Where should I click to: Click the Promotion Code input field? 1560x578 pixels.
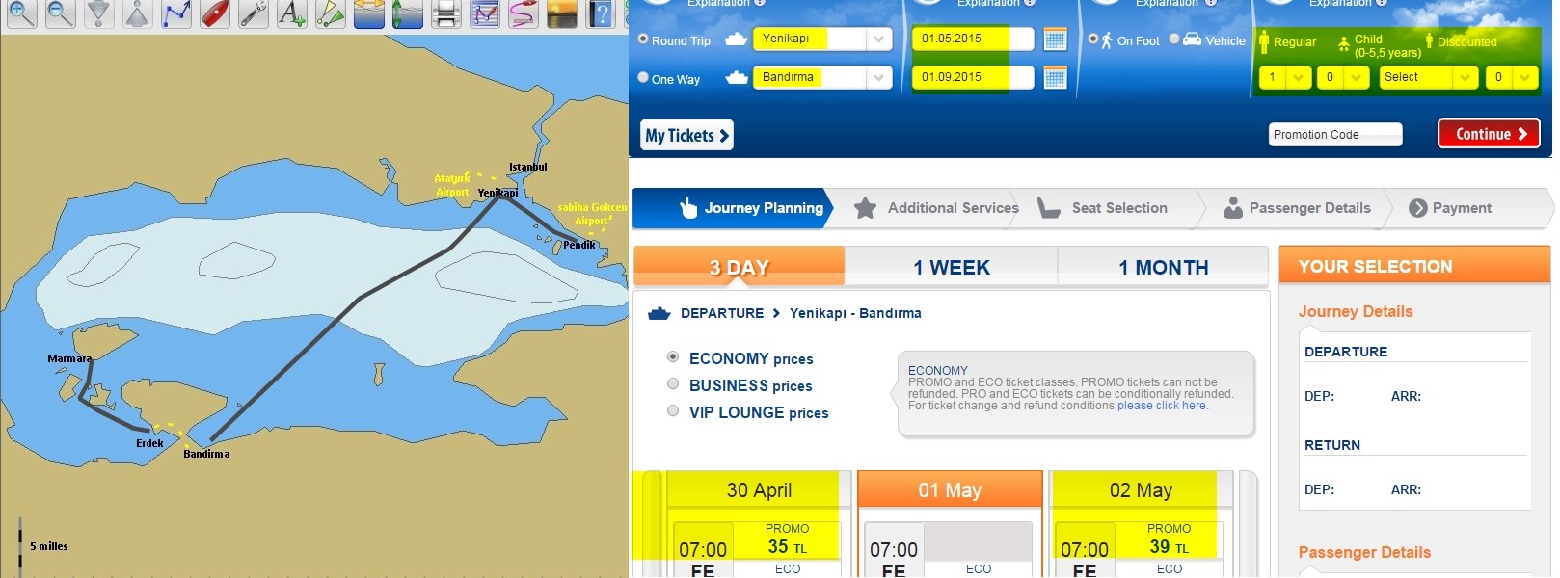tap(1335, 134)
